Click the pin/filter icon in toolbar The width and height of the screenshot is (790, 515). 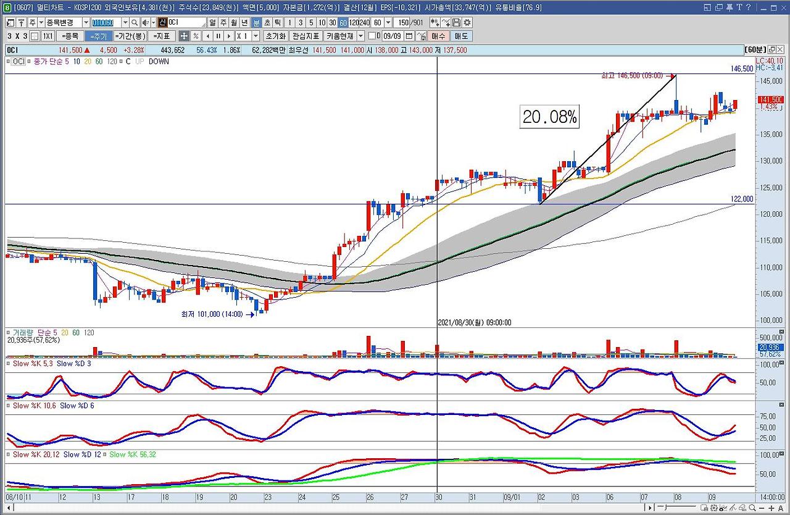pyautogui.click(x=21, y=22)
